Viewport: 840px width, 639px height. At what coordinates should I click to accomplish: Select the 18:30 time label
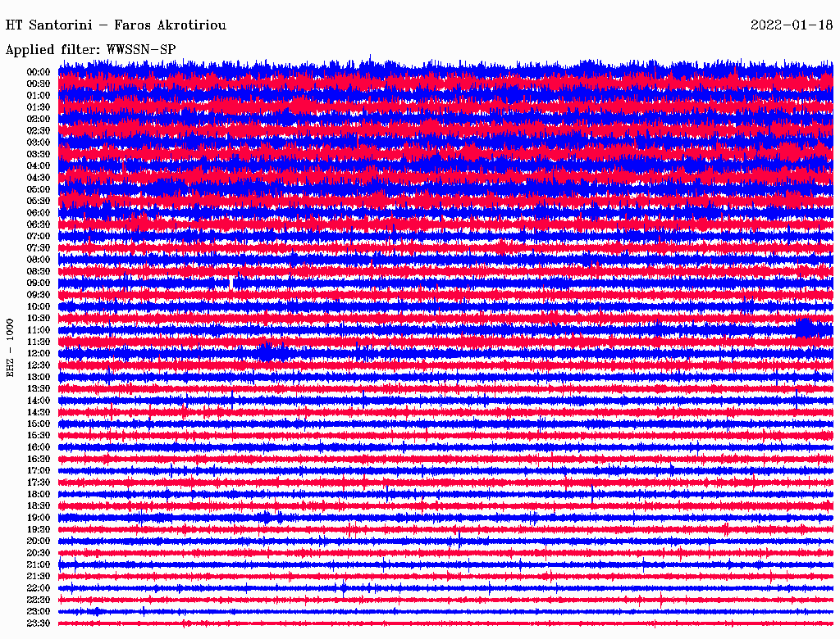39,506
